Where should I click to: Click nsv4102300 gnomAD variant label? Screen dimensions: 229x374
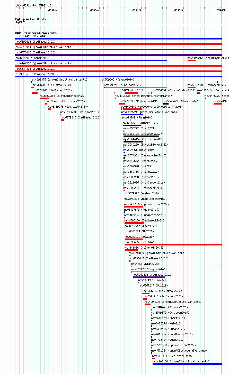tap(44, 63)
